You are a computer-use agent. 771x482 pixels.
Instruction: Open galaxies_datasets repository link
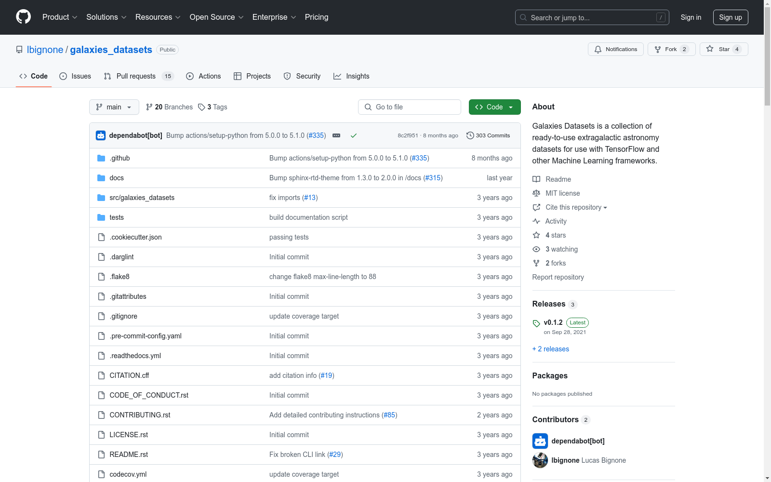tap(111, 50)
